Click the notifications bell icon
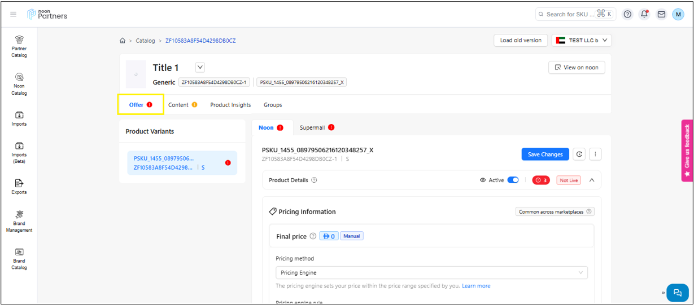This screenshot has width=694, height=305. coord(644,14)
